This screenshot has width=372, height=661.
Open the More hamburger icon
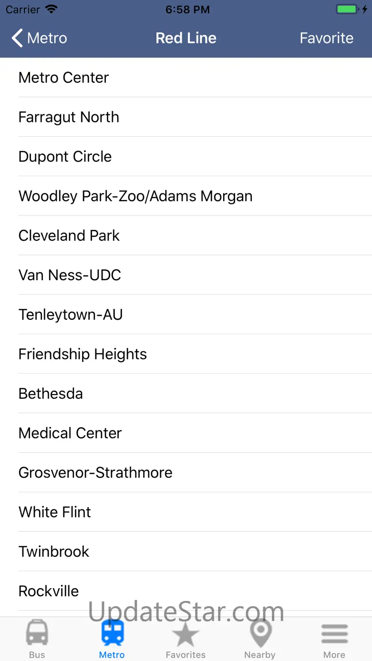coord(334,634)
